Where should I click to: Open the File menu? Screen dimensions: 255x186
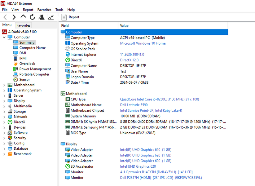[x=5, y=10]
